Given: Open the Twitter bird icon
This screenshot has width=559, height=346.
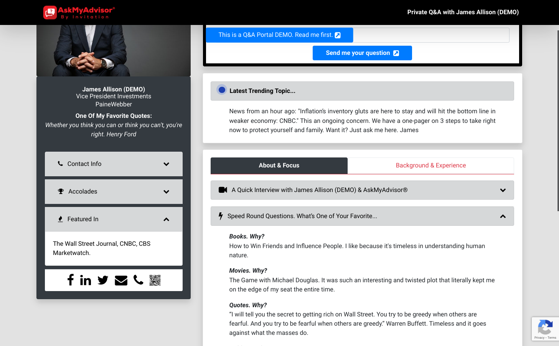Looking at the screenshot, I should click(103, 280).
